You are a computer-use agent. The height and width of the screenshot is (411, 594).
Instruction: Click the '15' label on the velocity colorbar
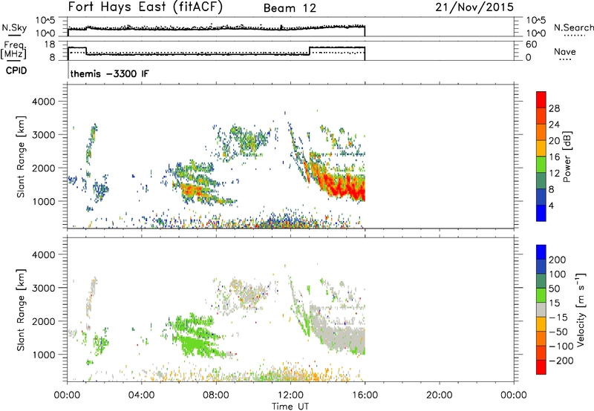554,303
